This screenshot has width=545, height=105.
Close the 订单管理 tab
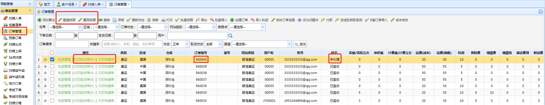click(x=129, y=4)
